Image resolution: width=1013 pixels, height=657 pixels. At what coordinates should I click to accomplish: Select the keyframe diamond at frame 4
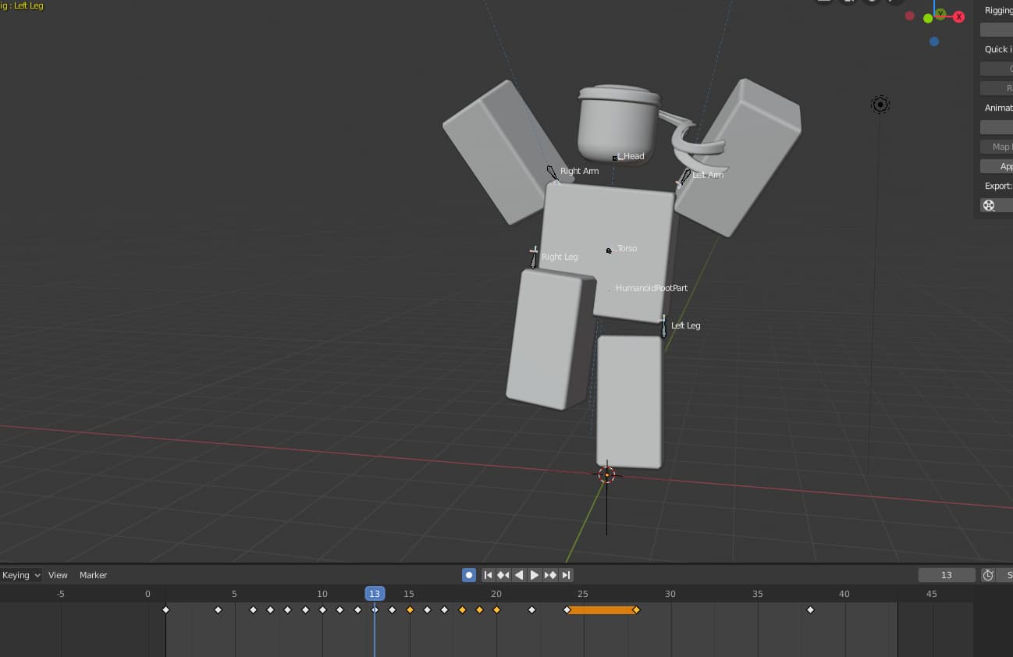pyautogui.click(x=218, y=609)
